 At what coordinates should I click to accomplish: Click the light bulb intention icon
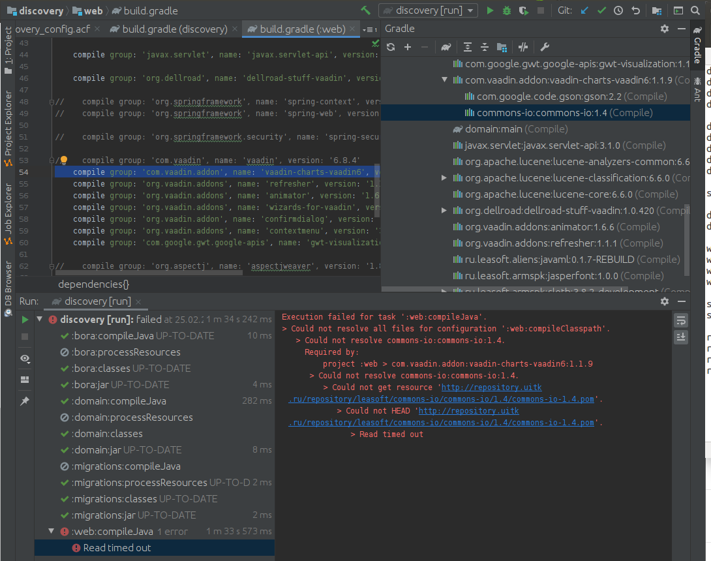click(64, 160)
